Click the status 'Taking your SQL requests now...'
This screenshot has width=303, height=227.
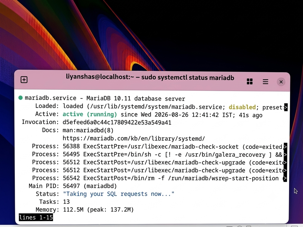(118, 194)
